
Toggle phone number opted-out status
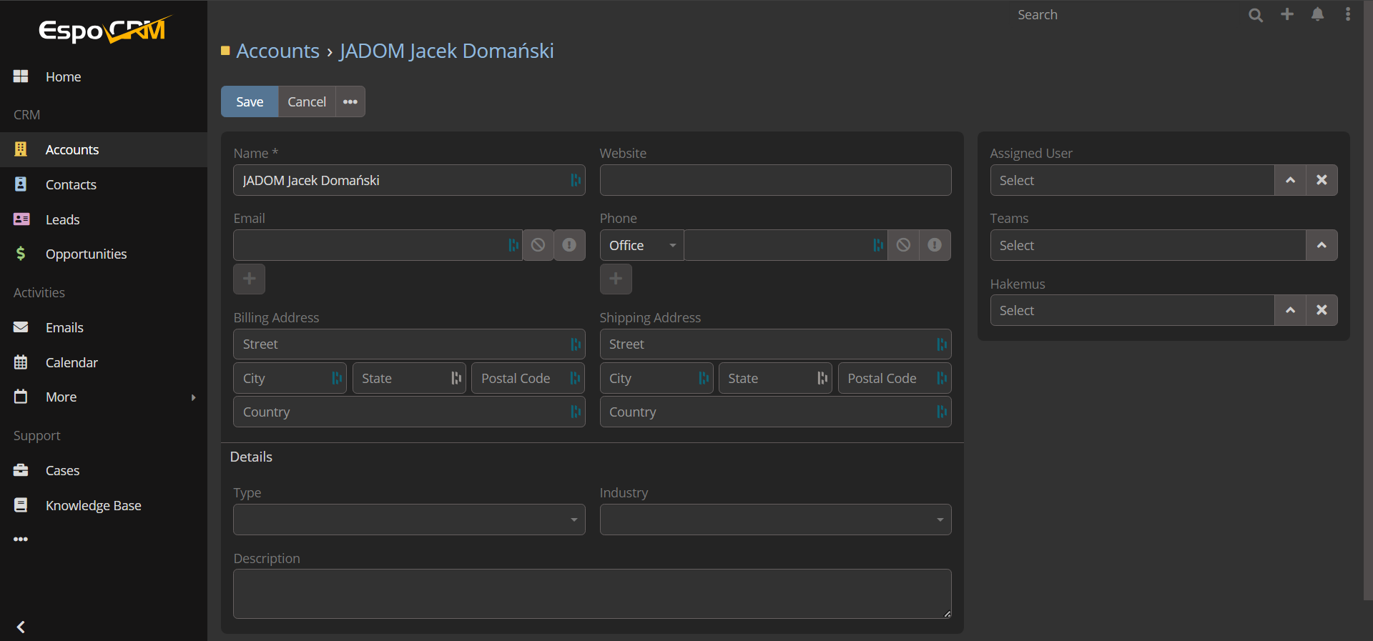[x=904, y=245]
